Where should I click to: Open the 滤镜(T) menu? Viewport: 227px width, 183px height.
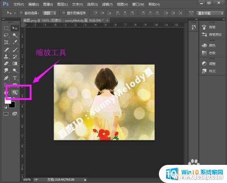click(x=107, y=5)
